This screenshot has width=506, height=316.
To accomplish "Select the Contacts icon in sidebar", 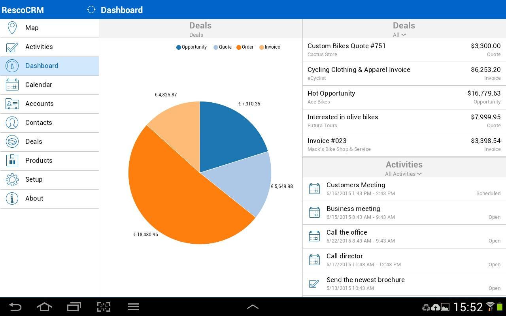I will coord(12,122).
